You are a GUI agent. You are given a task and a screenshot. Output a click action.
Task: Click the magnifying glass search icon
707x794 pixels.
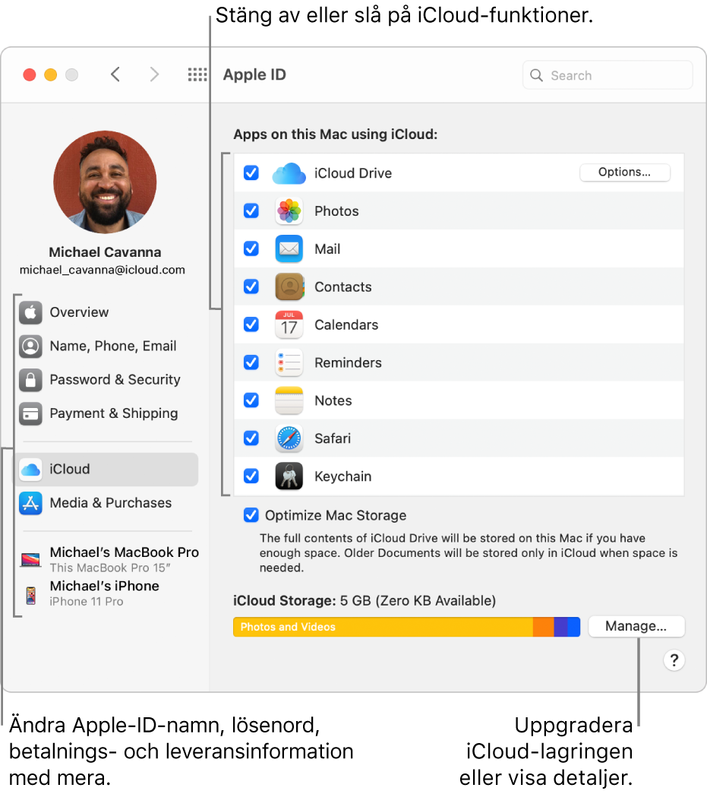(536, 75)
